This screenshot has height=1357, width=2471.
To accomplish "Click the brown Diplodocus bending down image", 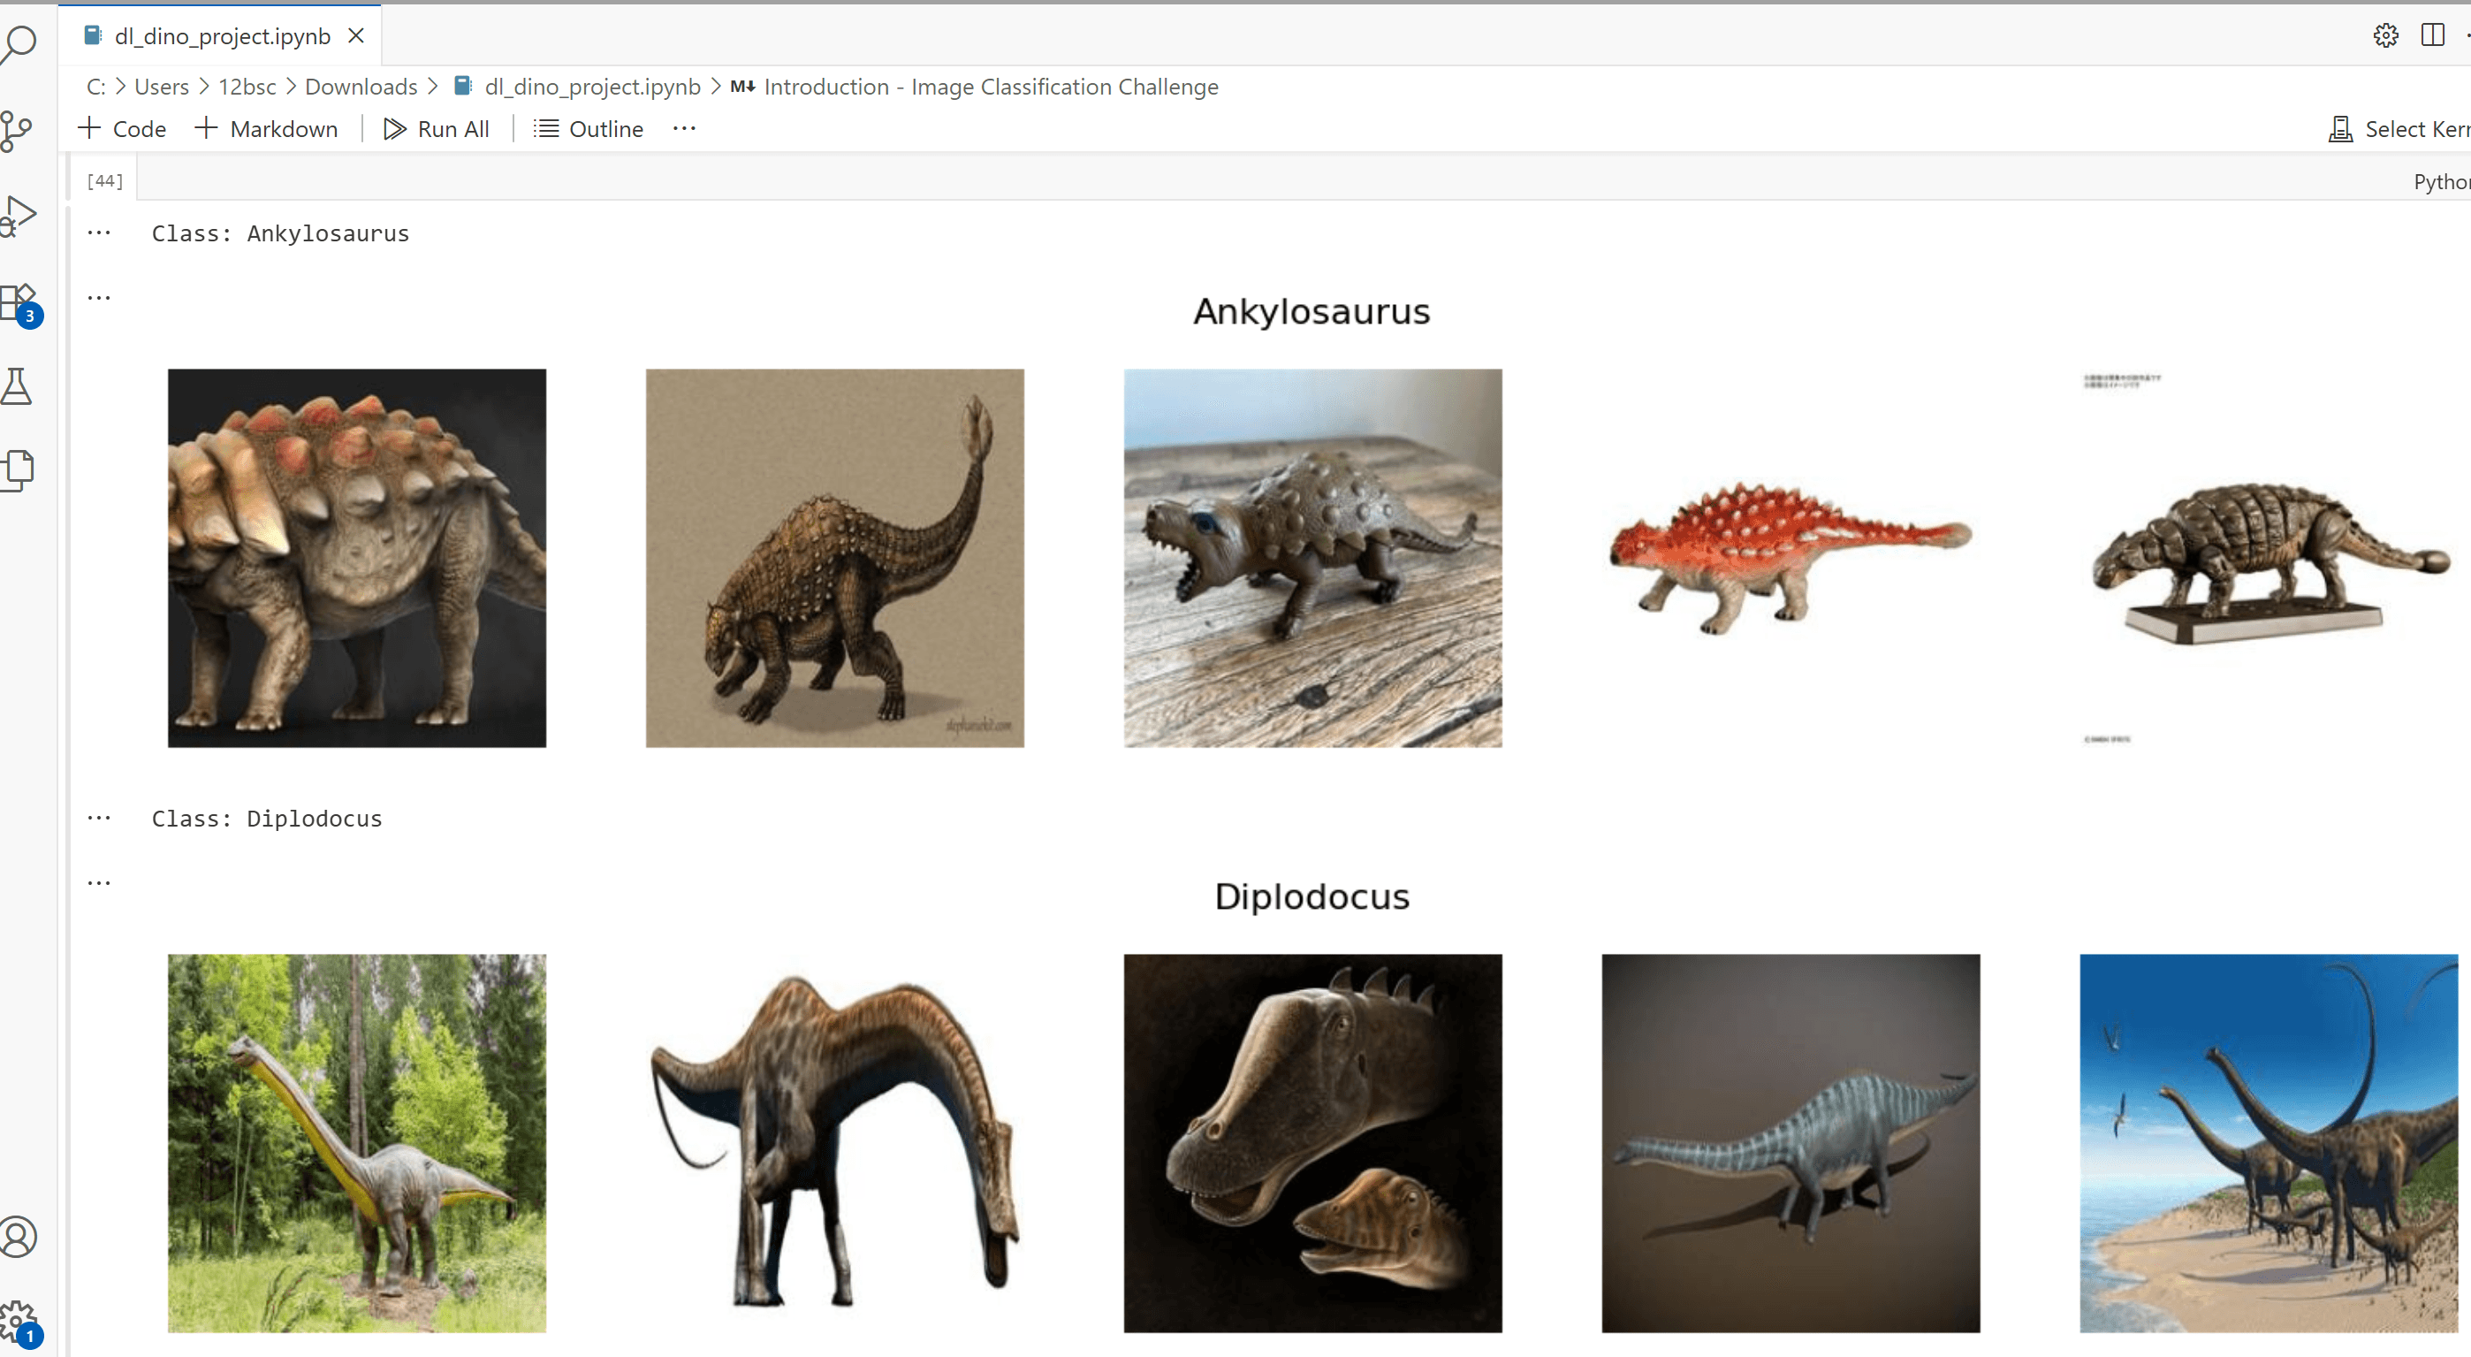I will click(834, 1143).
